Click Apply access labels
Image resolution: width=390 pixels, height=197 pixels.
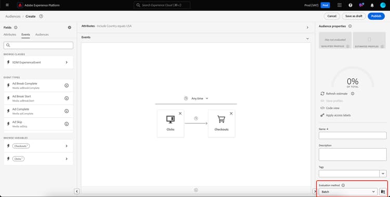point(335,115)
